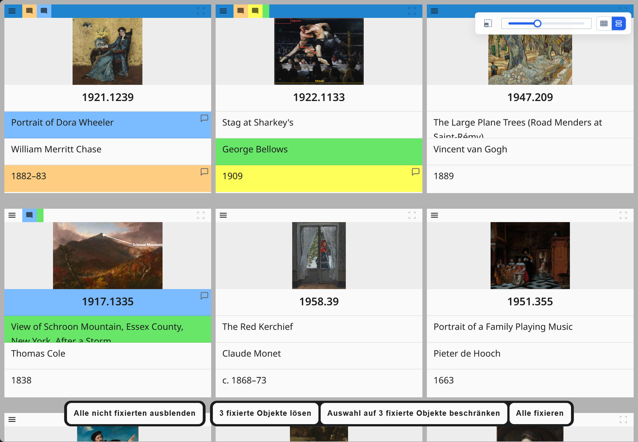
Task: Expand the 1917.1335 card to fullscreen
Action: pos(201,215)
